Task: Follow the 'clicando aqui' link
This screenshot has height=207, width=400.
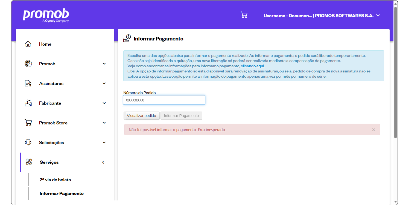Action: (x=252, y=66)
